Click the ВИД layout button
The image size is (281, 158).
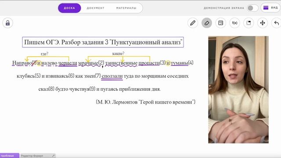(x=270, y=8)
